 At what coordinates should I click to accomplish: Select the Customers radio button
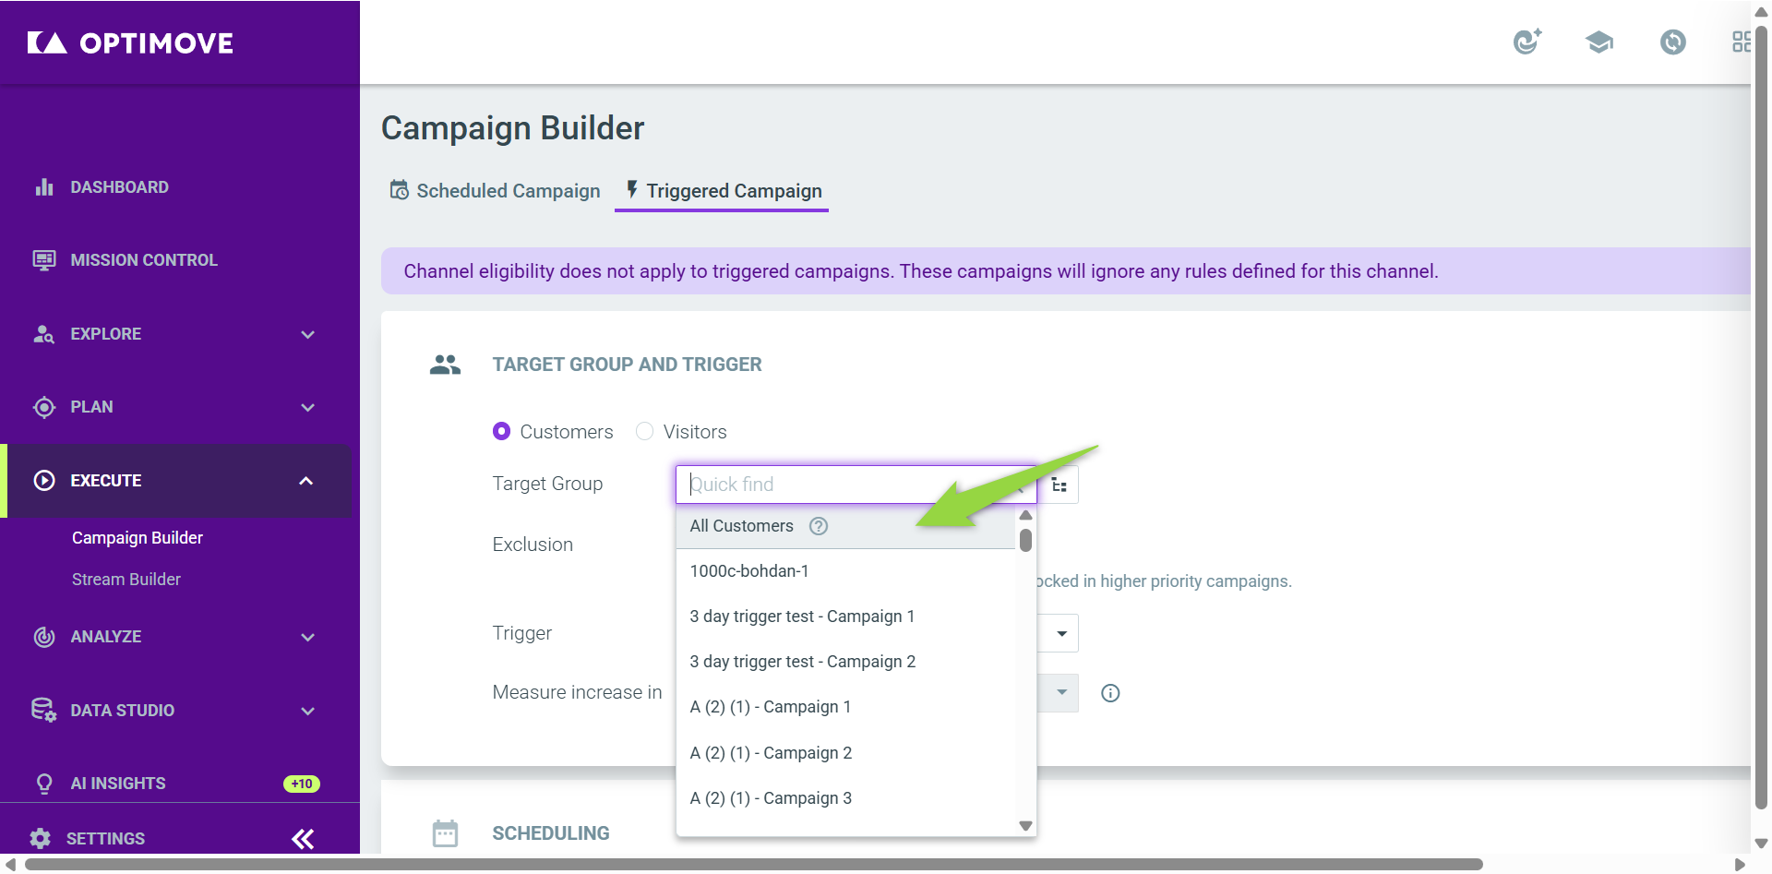point(501,431)
